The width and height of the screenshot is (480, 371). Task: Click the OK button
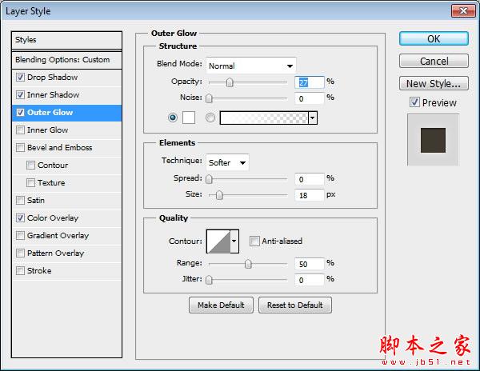coord(434,39)
